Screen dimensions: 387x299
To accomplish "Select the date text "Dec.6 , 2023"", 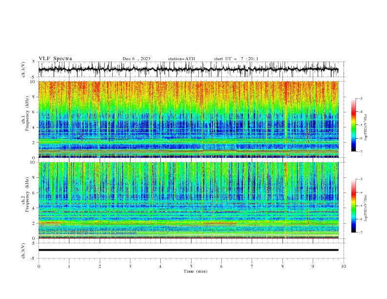I will click(x=136, y=59).
